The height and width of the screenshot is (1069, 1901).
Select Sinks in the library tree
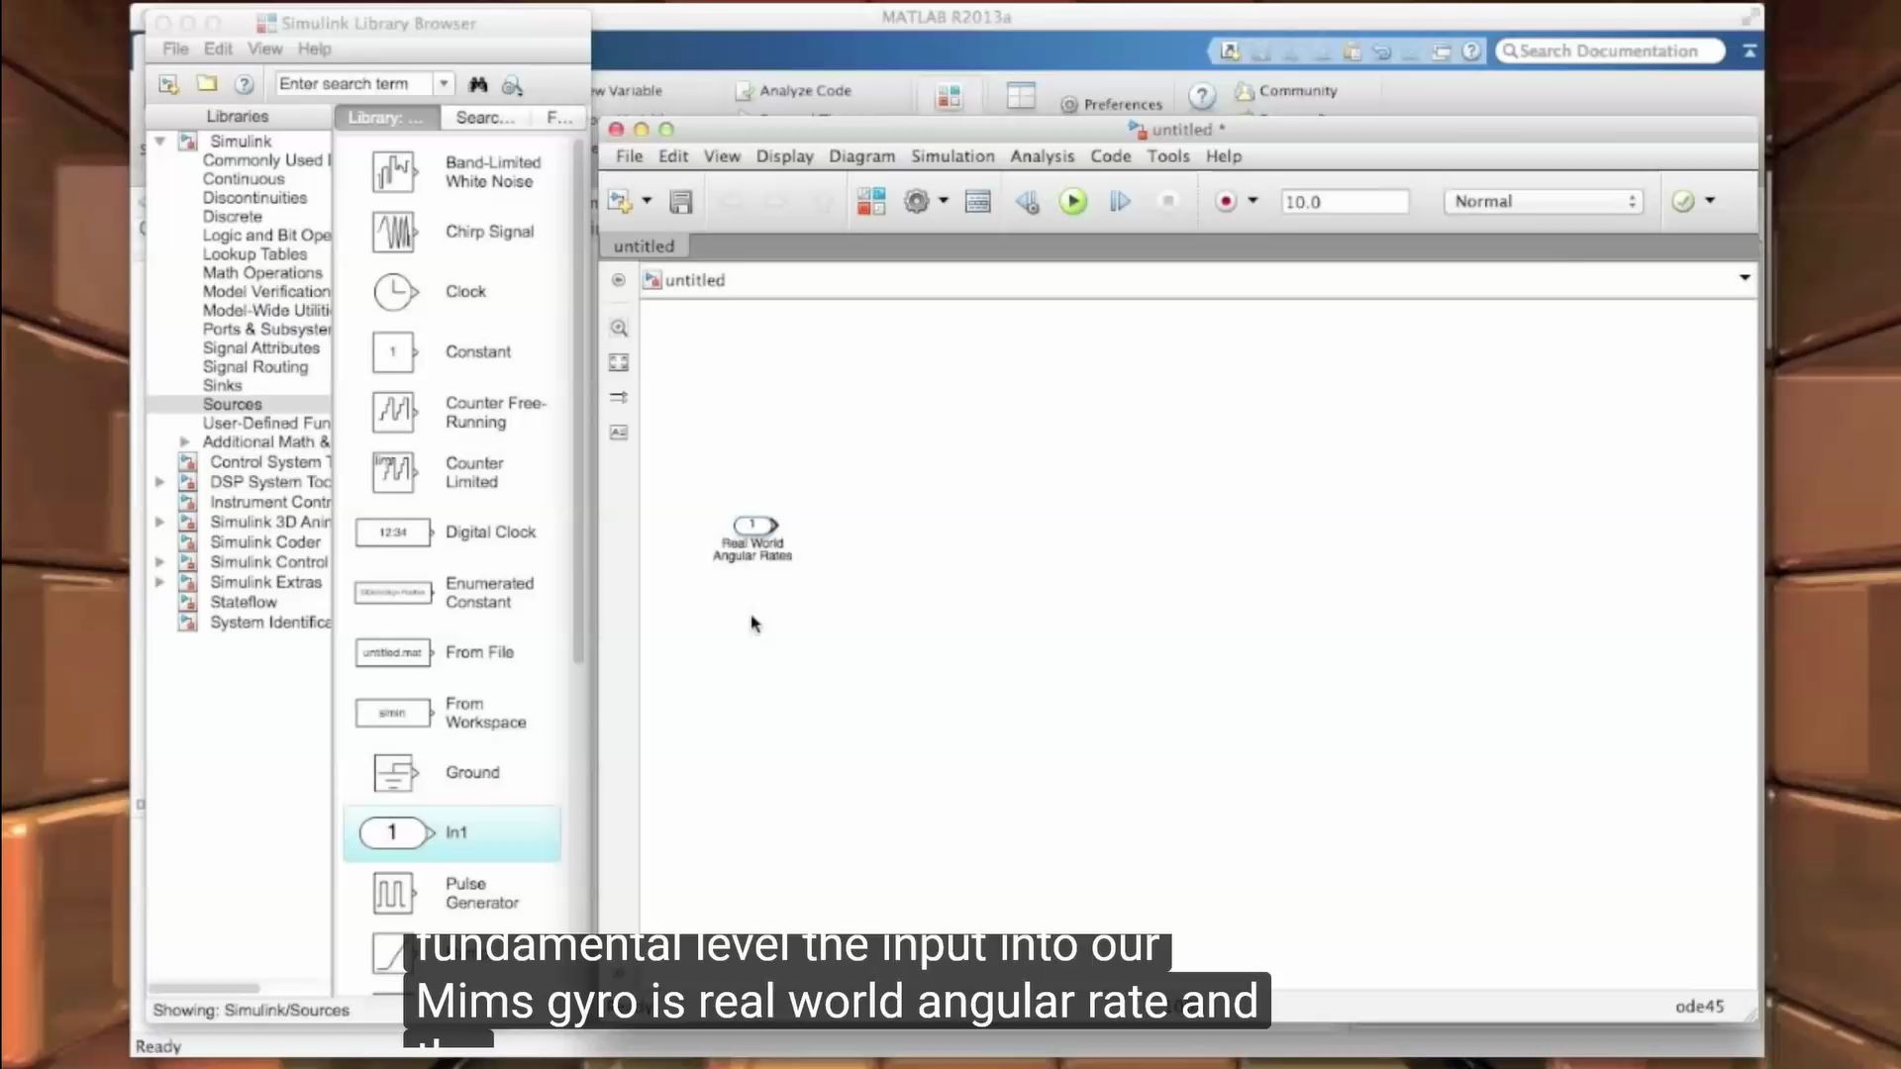click(222, 386)
